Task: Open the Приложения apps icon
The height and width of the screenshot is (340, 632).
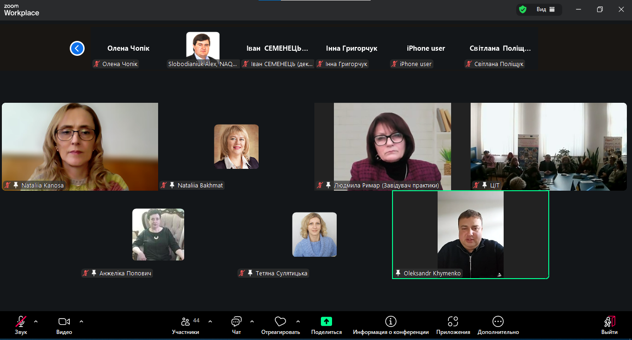Action: [453, 322]
